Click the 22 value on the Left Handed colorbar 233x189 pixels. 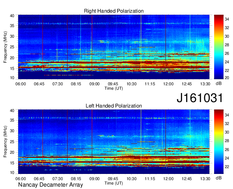(x=227, y=167)
